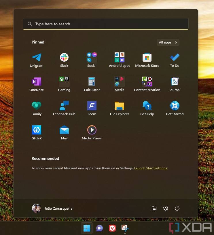The image size is (214, 235).
Task: Open the Social folder
Action: click(x=92, y=60)
